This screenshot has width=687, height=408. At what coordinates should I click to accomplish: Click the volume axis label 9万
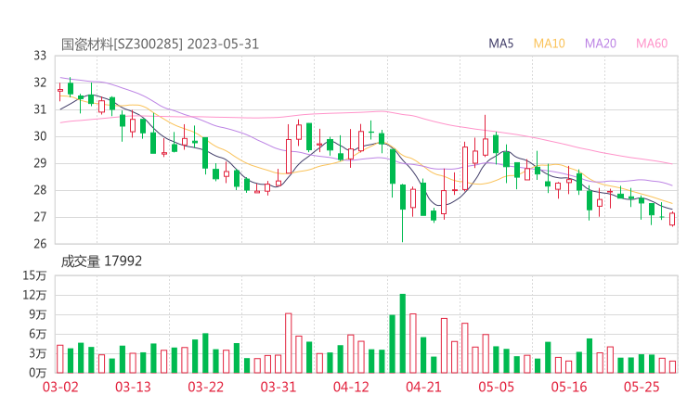pyautogui.click(x=38, y=314)
